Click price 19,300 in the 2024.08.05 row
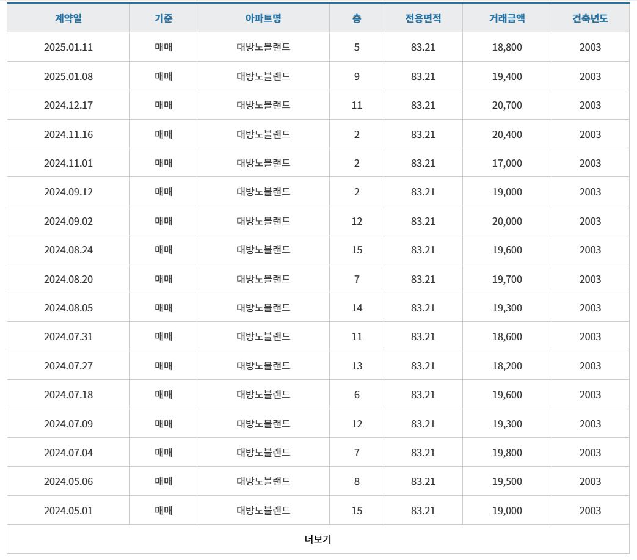637x560 pixels. pyautogui.click(x=507, y=308)
